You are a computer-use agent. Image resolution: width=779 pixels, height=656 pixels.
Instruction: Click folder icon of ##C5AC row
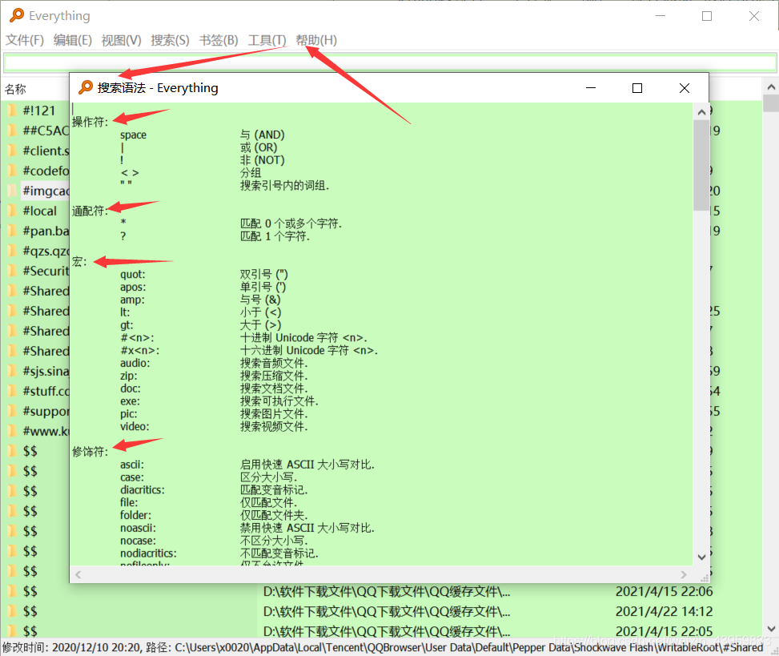click(x=13, y=131)
